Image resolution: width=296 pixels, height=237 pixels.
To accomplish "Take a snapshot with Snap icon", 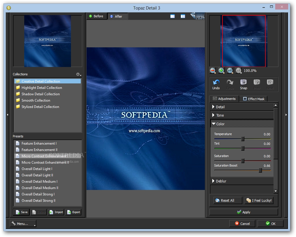I will [243, 82].
